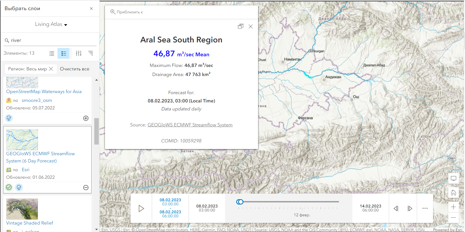Expand the Living Atlas source dropdown
The image size is (465, 232).
pos(51,24)
